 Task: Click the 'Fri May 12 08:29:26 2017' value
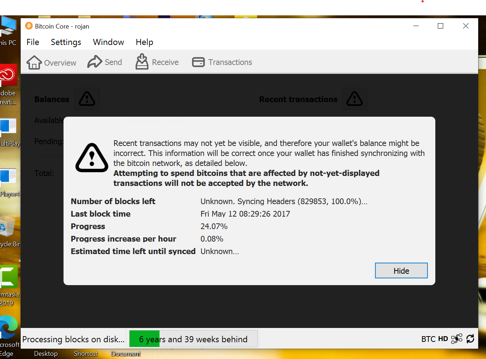[245, 214]
